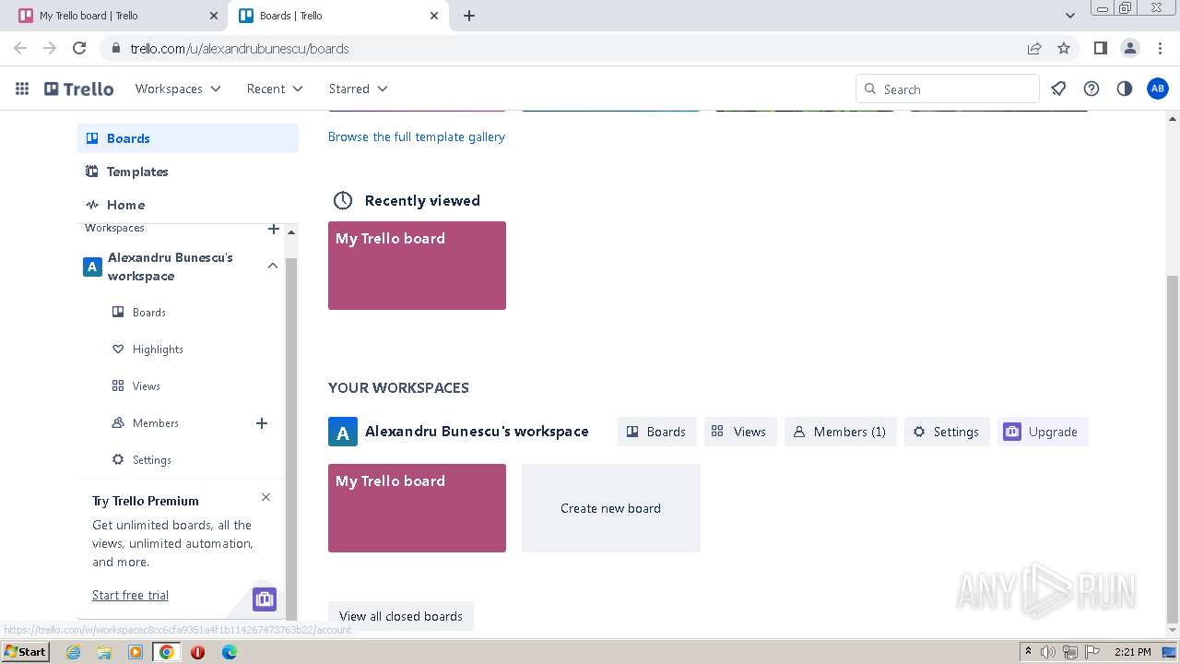Open workspace Views button
The image size is (1180, 664).
(x=740, y=432)
